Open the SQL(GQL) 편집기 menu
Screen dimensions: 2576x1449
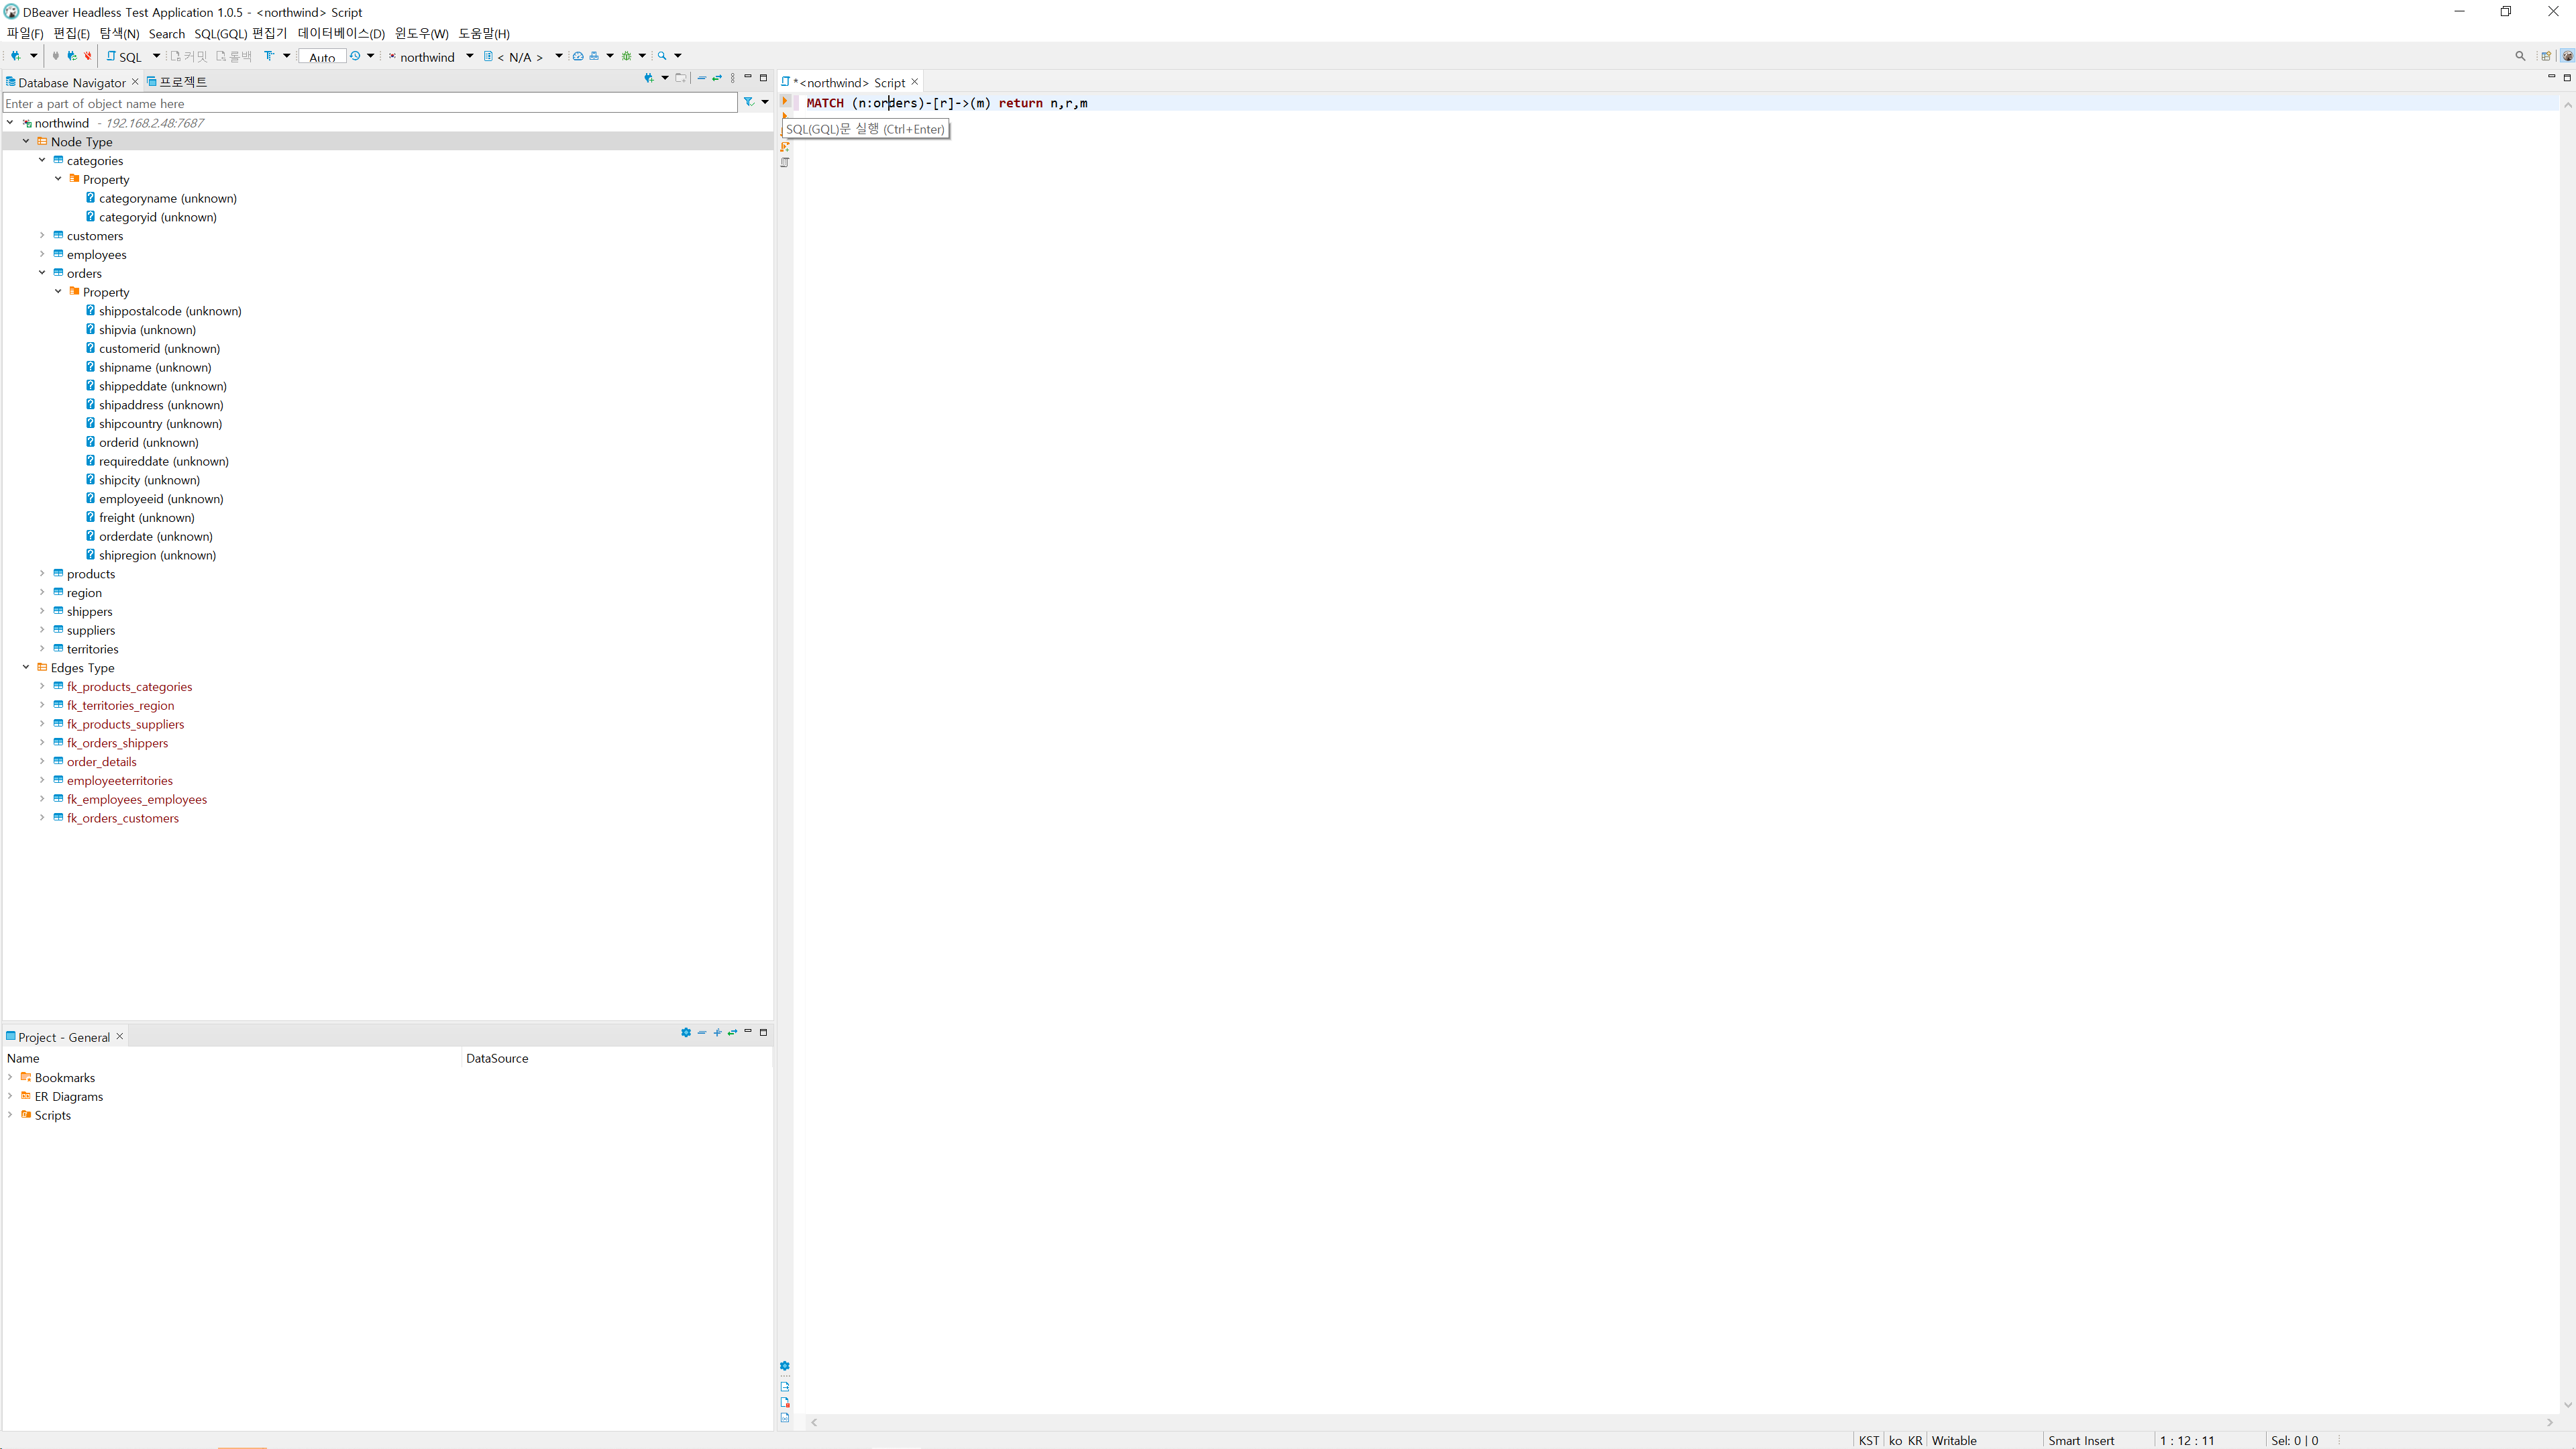(x=241, y=33)
